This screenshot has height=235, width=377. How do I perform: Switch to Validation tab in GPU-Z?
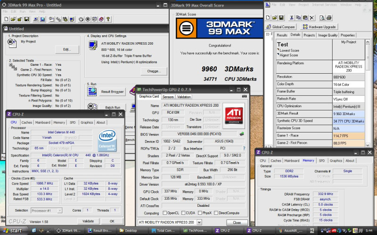click(x=184, y=97)
